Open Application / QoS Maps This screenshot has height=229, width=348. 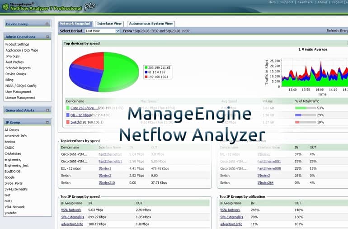point(22,50)
